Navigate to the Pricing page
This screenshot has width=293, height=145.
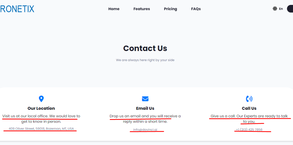coord(171,9)
